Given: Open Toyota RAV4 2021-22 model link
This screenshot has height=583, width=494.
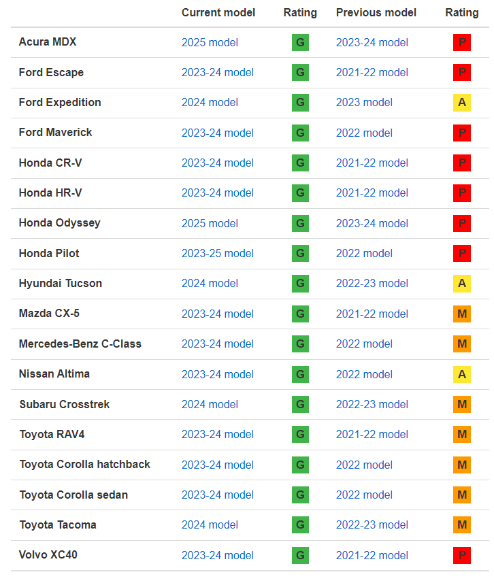Looking at the screenshot, I should coord(372,434).
